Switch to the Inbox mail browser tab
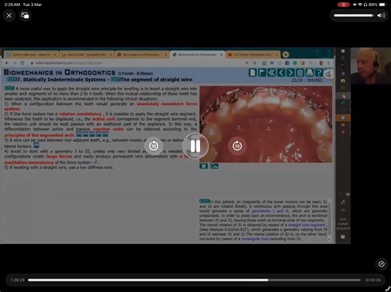Screen dimensions: 391x292 pyautogui.click(x=86, y=54)
